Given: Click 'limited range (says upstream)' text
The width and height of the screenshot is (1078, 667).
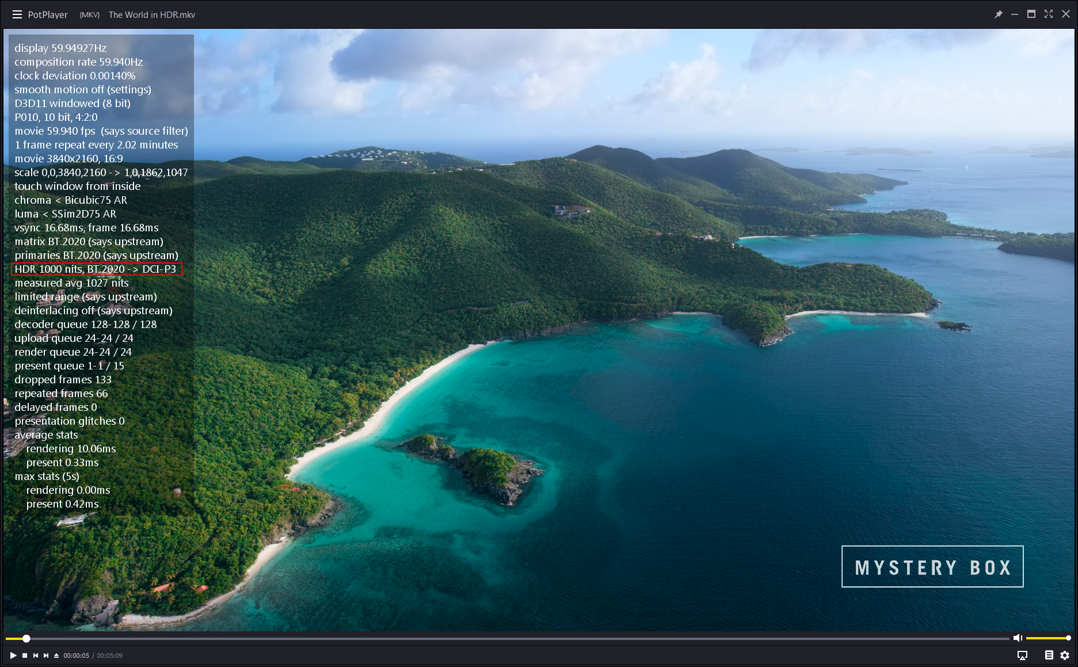Looking at the screenshot, I should click(x=86, y=297).
